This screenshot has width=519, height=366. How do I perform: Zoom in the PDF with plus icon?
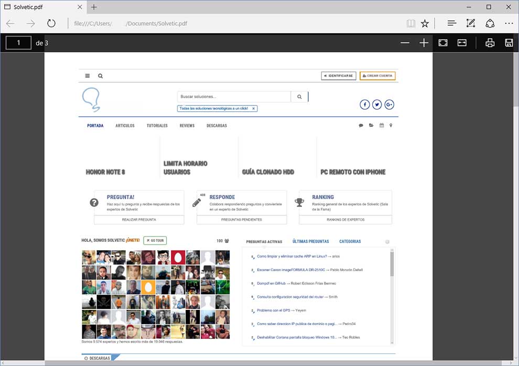pyautogui.click(x=424, y=42)
